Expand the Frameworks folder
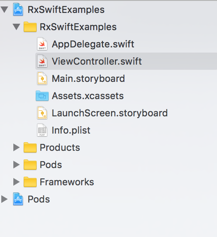 point(16,182)
